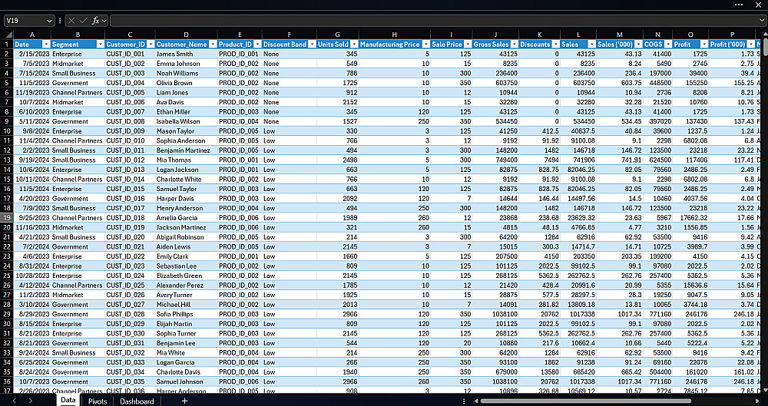
Task: Open the COGS filter dropdown
Action: [x=667, y=44]
